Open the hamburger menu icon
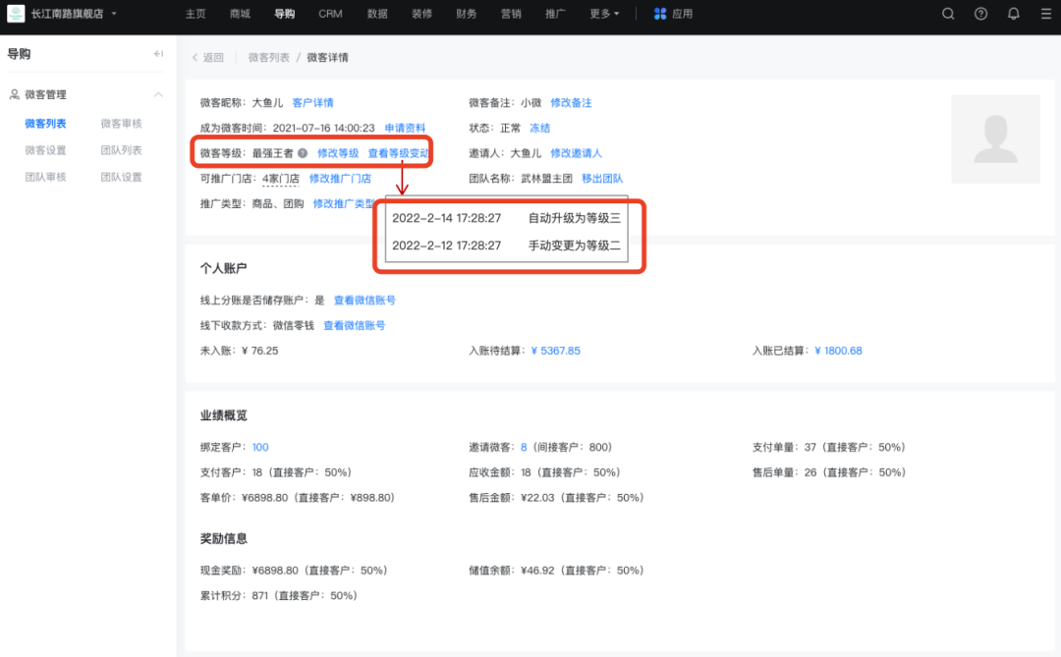The height and width of the screenshot is (657, 1061). click(x=1045, y=14)
